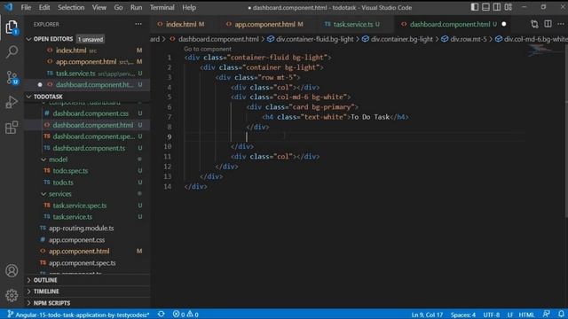
Task: Open the Run menu
Action: pyautogui.click(x=136, y=8)
